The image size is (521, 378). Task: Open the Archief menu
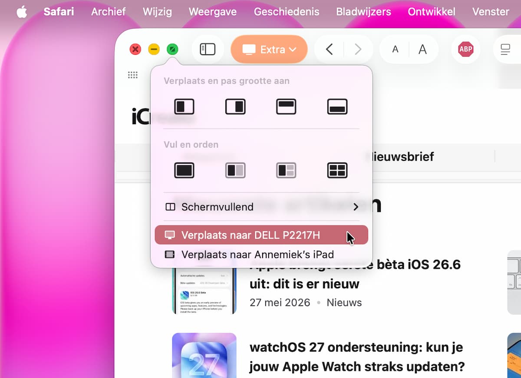click(108, 12)
